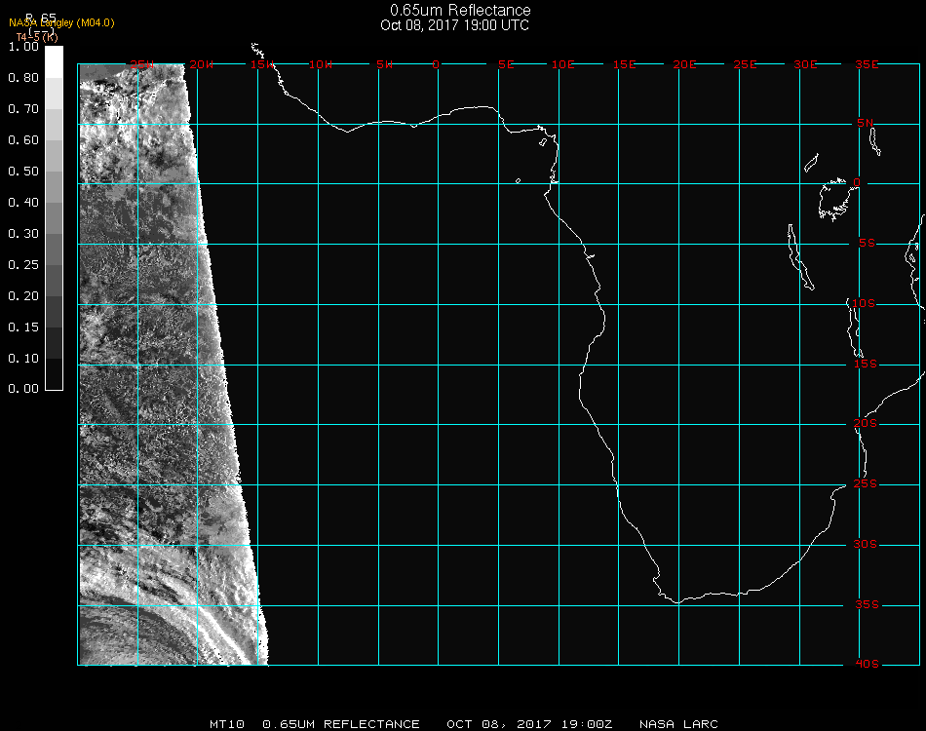Click the "NASA LARC" text in the footer
Image resolution: width=926 pixels, height=731 pixels.
click(x=678, y=724)
